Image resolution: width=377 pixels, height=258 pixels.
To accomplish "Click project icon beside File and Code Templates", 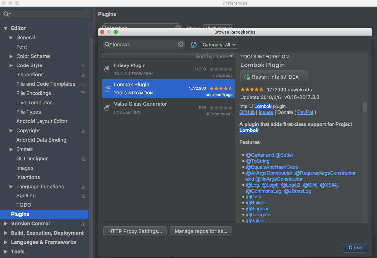I will point(83,84).
